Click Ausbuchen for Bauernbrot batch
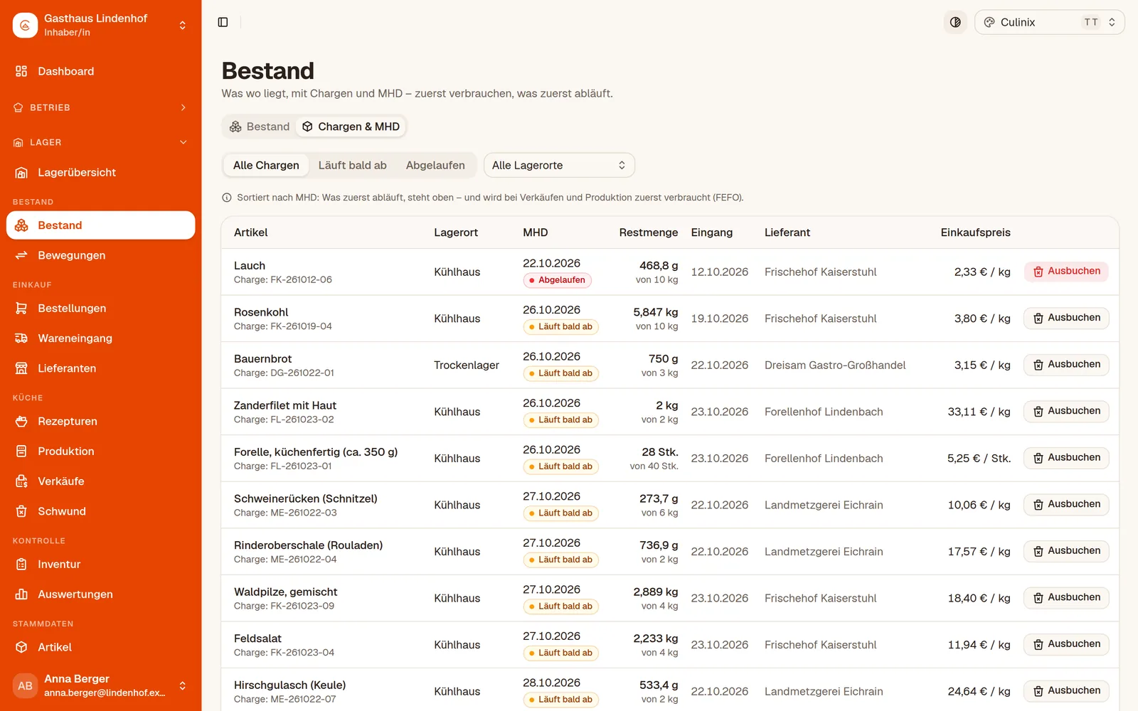The image size is (1138, 711). coord(1066,365)
